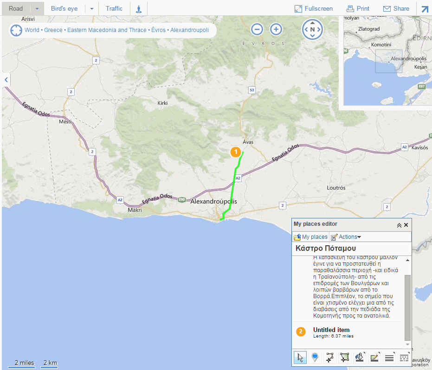Click the Mésti village label
The image size is (432, 370).
(65, 121)
